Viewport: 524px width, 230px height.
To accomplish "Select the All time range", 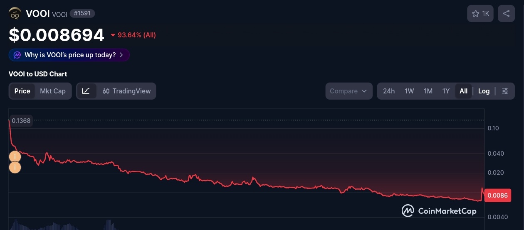I will 464,91.
